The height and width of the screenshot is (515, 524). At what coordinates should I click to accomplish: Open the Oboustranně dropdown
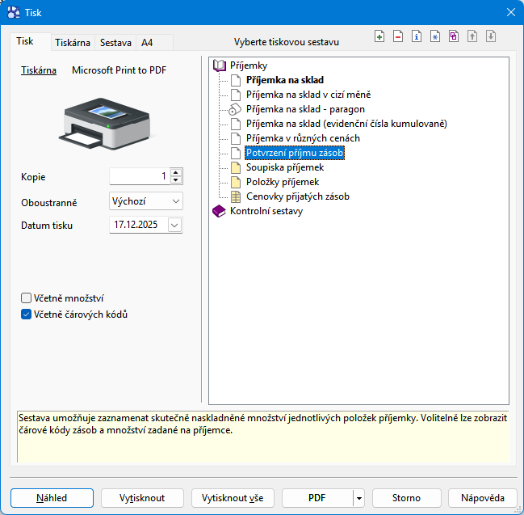(x=175, y=201)
